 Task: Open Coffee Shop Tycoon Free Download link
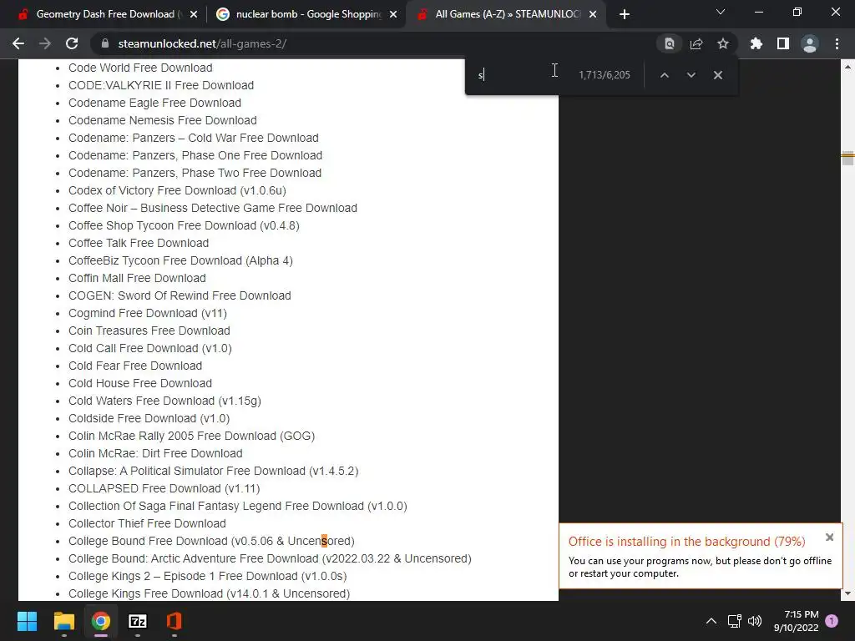point(184,225)
